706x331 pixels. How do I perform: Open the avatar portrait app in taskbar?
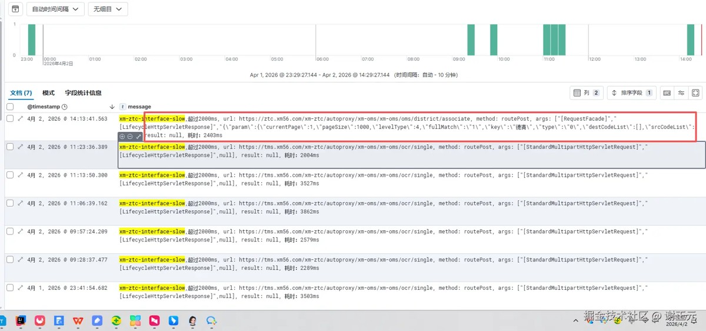[x=192, y=321]
